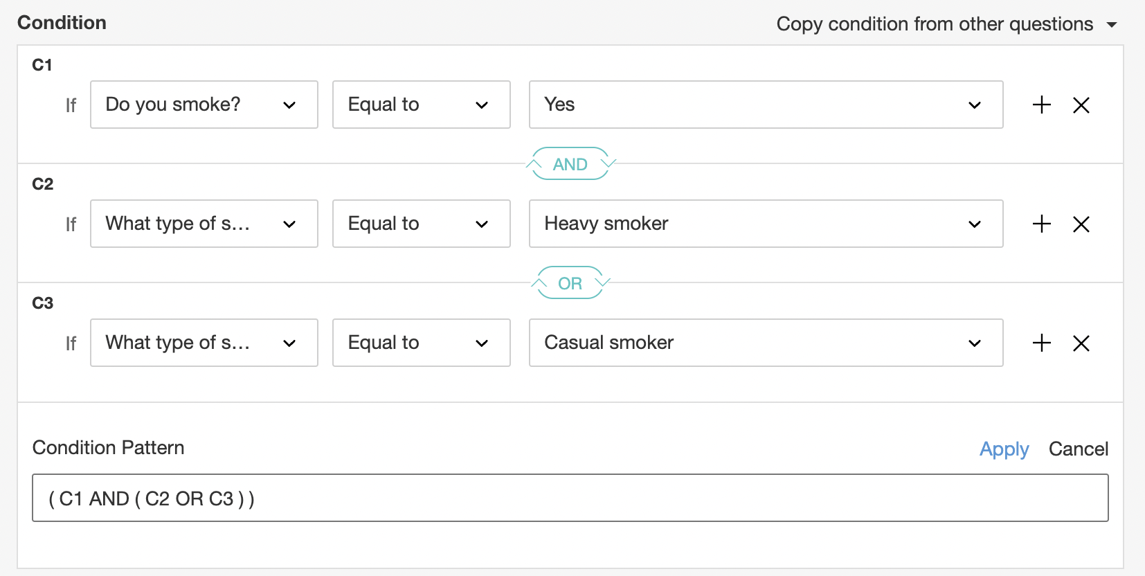Open 'Copy condition from other questions' menu
This screenshot has height=576, width=1145.
(946, 24)
